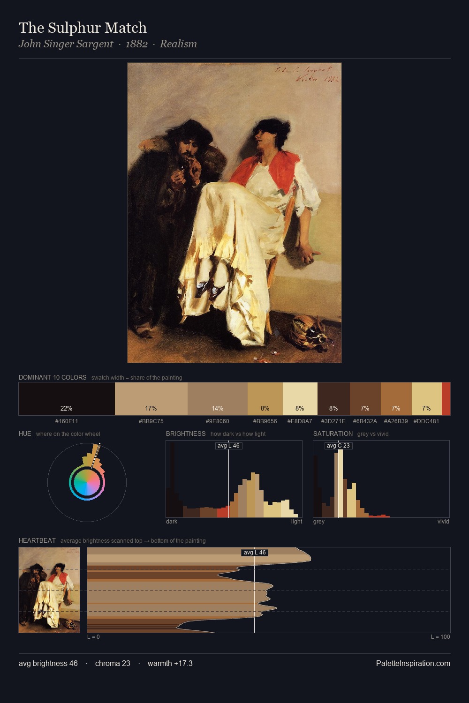Pick the #6B432A brown swatch
The width and height of the screenshot is (469, 703).
[x=365, y=399]
